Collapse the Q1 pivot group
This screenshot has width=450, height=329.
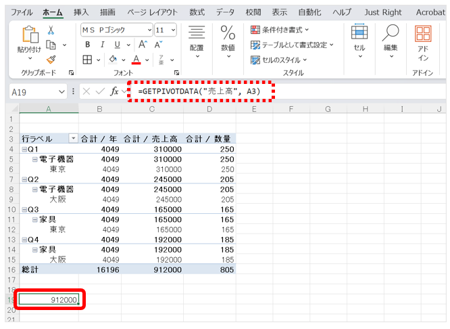click(x=24, y=149)
